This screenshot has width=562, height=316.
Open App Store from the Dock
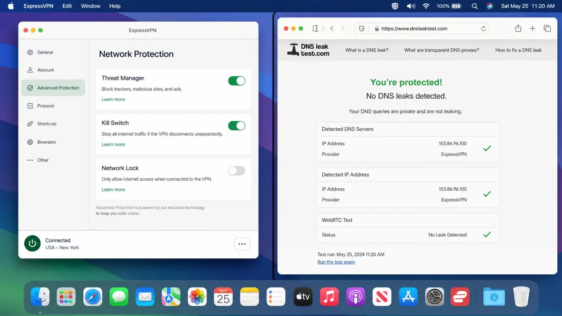coord(408,296)
